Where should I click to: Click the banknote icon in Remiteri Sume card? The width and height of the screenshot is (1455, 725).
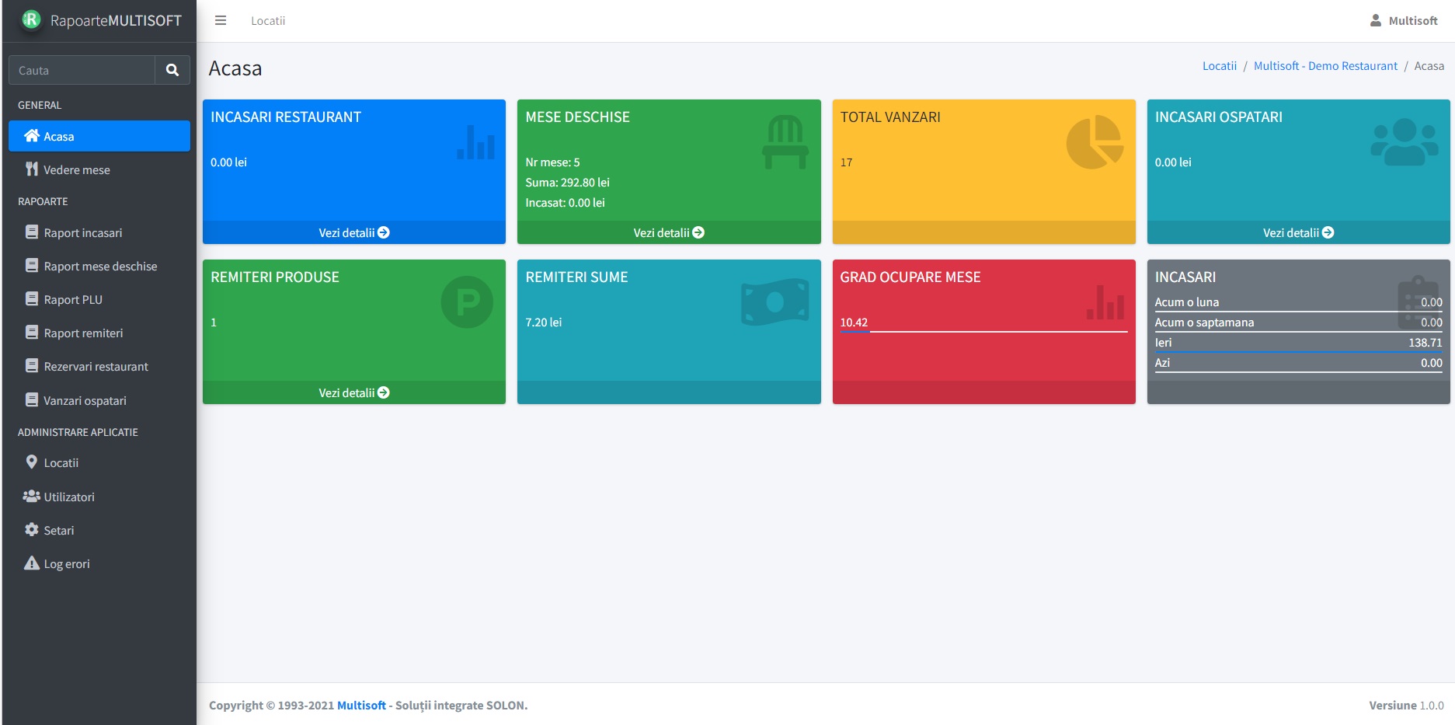click(x=774, y=302)
